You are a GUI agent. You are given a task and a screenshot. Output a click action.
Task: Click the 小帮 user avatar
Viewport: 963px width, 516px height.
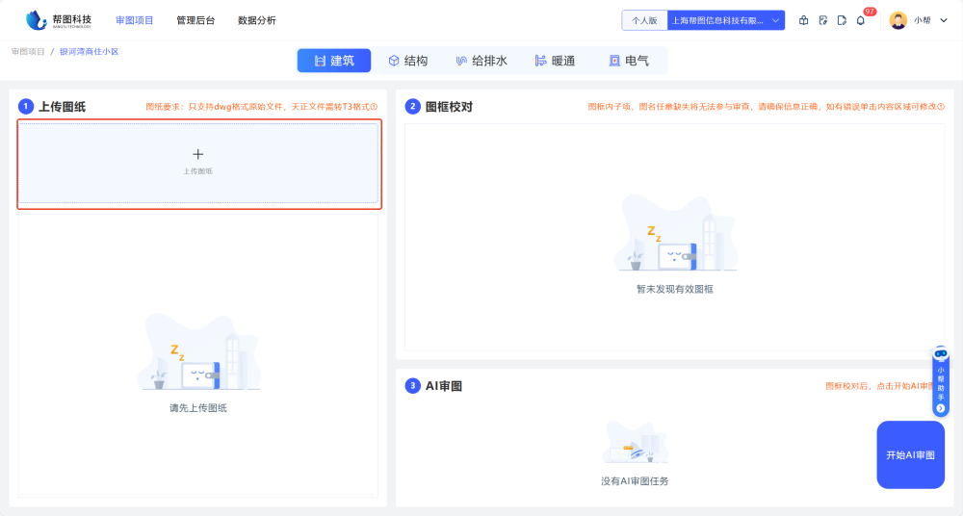point(898,20)
